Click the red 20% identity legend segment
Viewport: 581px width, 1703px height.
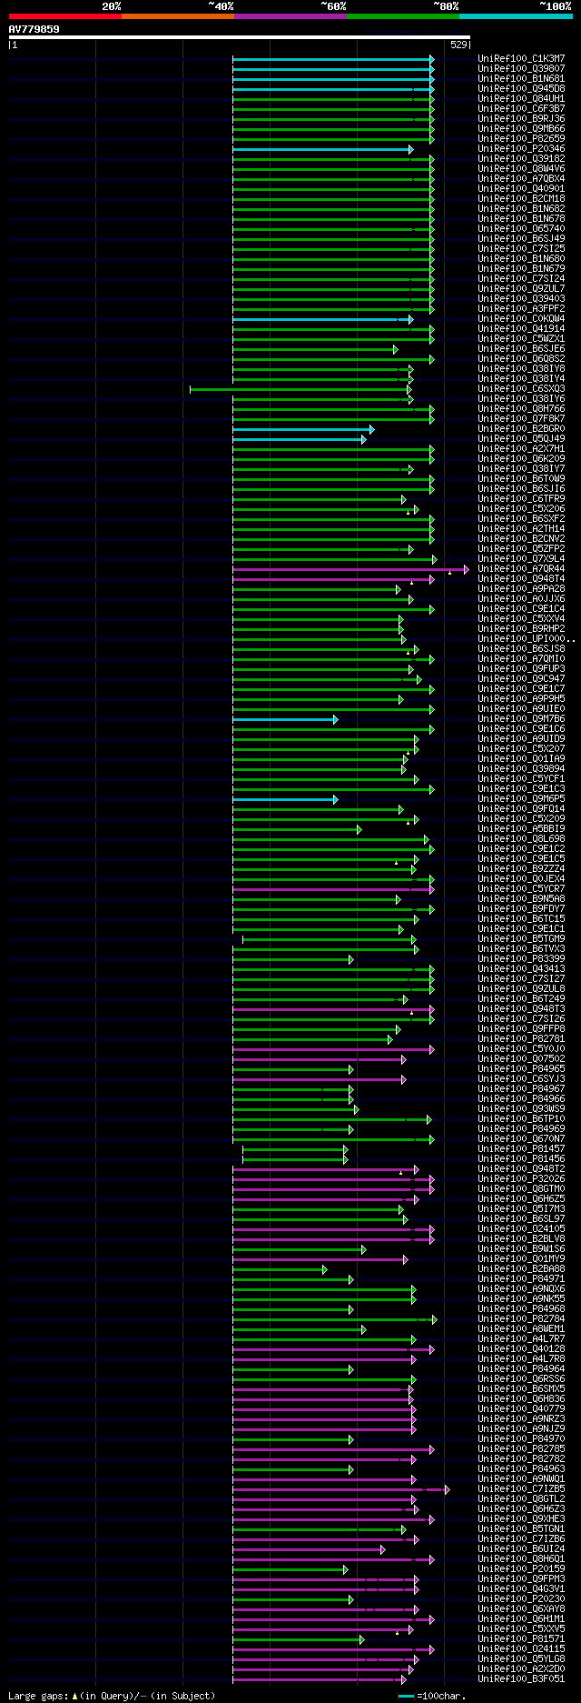click(64, 16)
